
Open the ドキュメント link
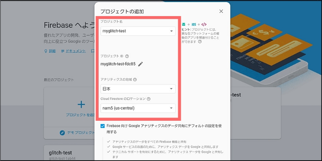76,51
